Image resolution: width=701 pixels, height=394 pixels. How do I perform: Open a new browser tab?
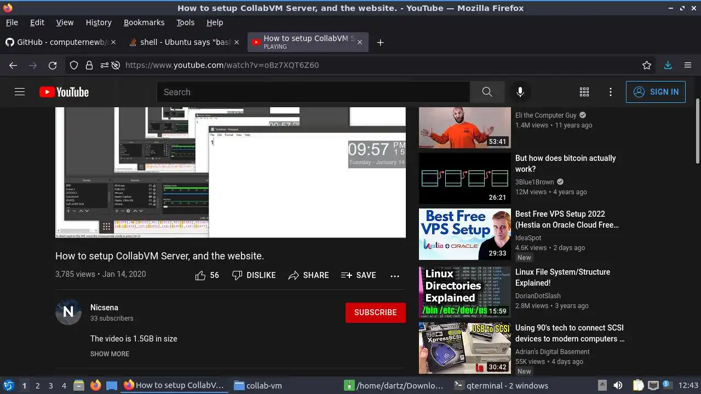click(380, 42)
